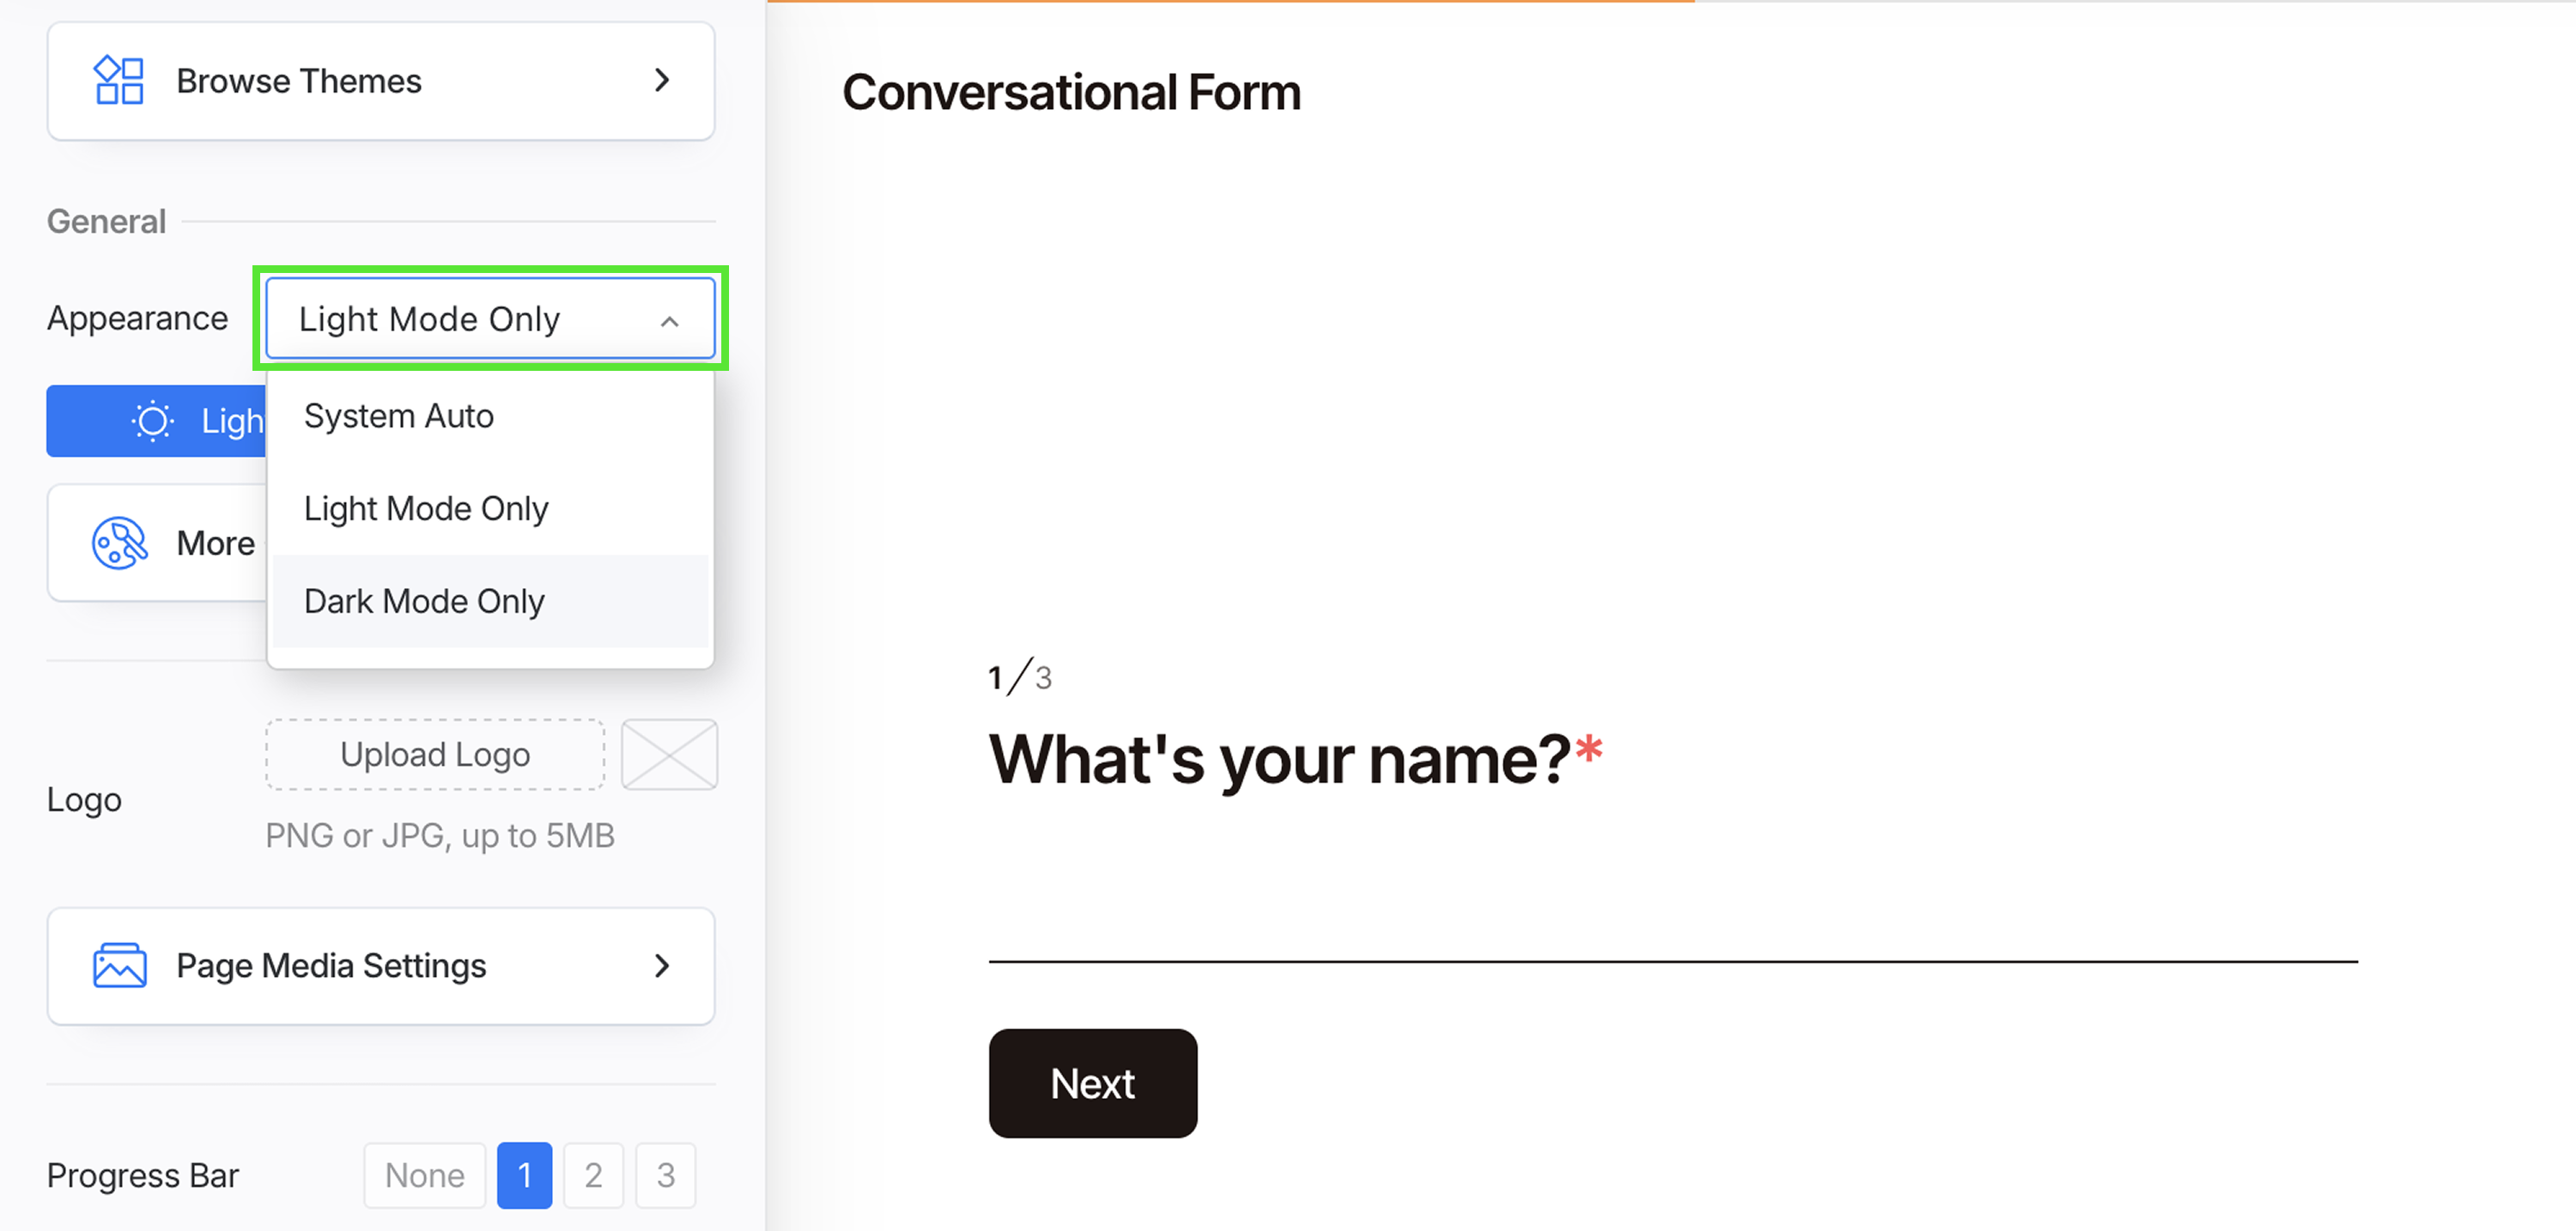Click the blue Light toggle button
Screen dimensions: 2576x1231
pos(156,421)
